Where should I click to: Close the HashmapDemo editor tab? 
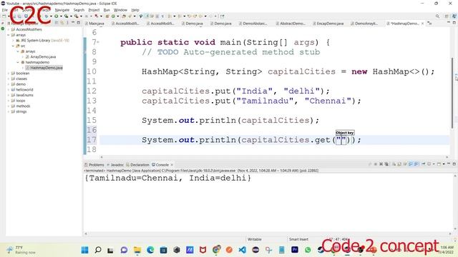tap(422, 24)
